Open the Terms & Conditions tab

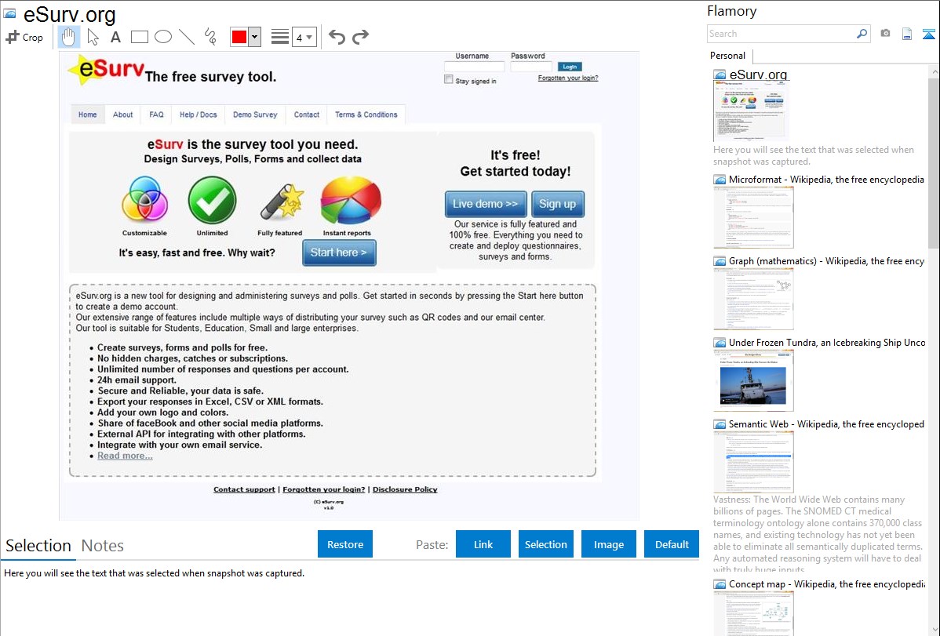point(366,114)
